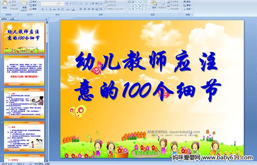Viewport: 257px width, 165px height.
Task: Toggle Justify text alignment
Action: pyautogui.click(x=93, y=9)
